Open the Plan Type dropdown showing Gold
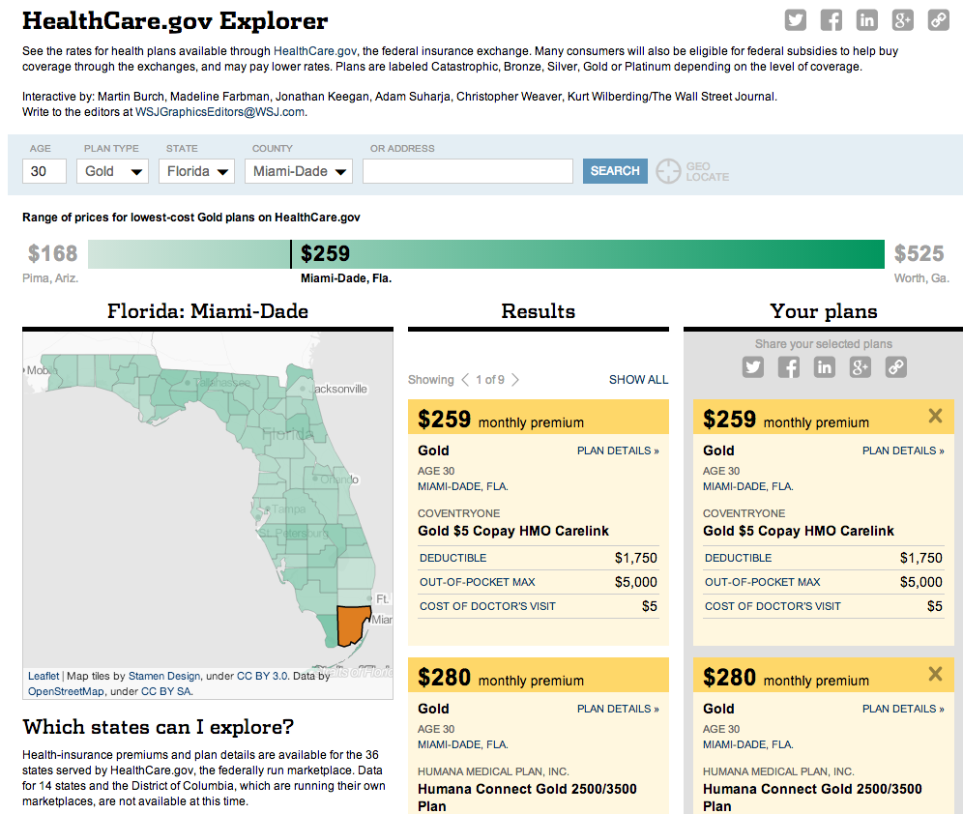Screen dimensions: 963x814 pyautogui.click(x=112, y=171)
